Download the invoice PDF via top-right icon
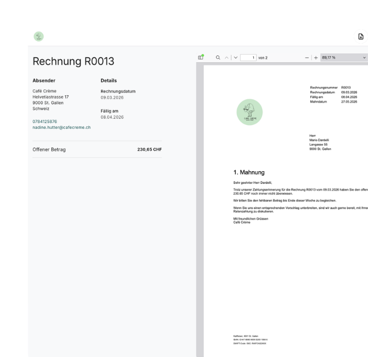Screen dimensions: 368x357 pos(361,37)
